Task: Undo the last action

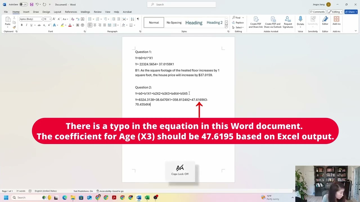Action: [37, 4]
